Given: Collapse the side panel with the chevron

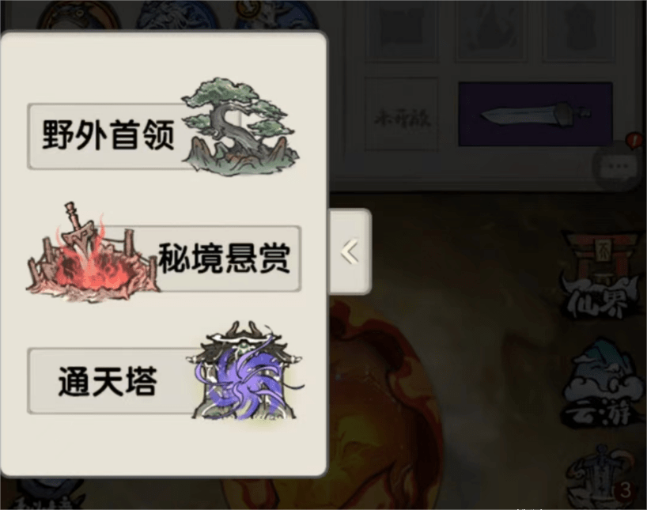Looking at the screenshot, I should [x=350, y=251].
